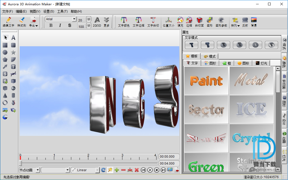This screenshot has height=180, width=288.
Task: Open the 编辑(E) menu
Action: (x=21, y=11)
